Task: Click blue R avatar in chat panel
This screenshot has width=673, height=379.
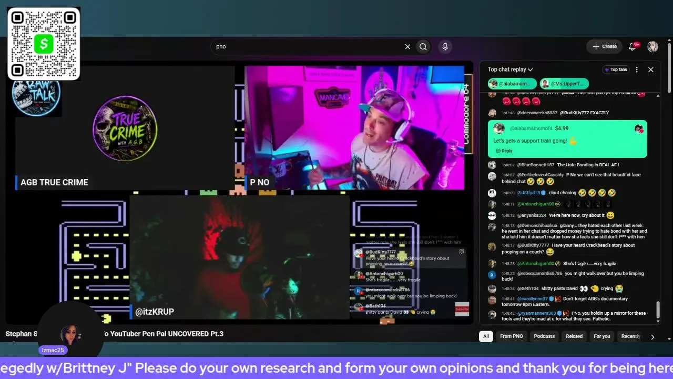Action: tap(492, 275)
